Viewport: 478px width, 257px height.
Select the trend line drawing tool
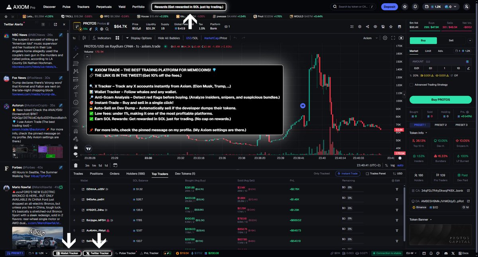76,55
